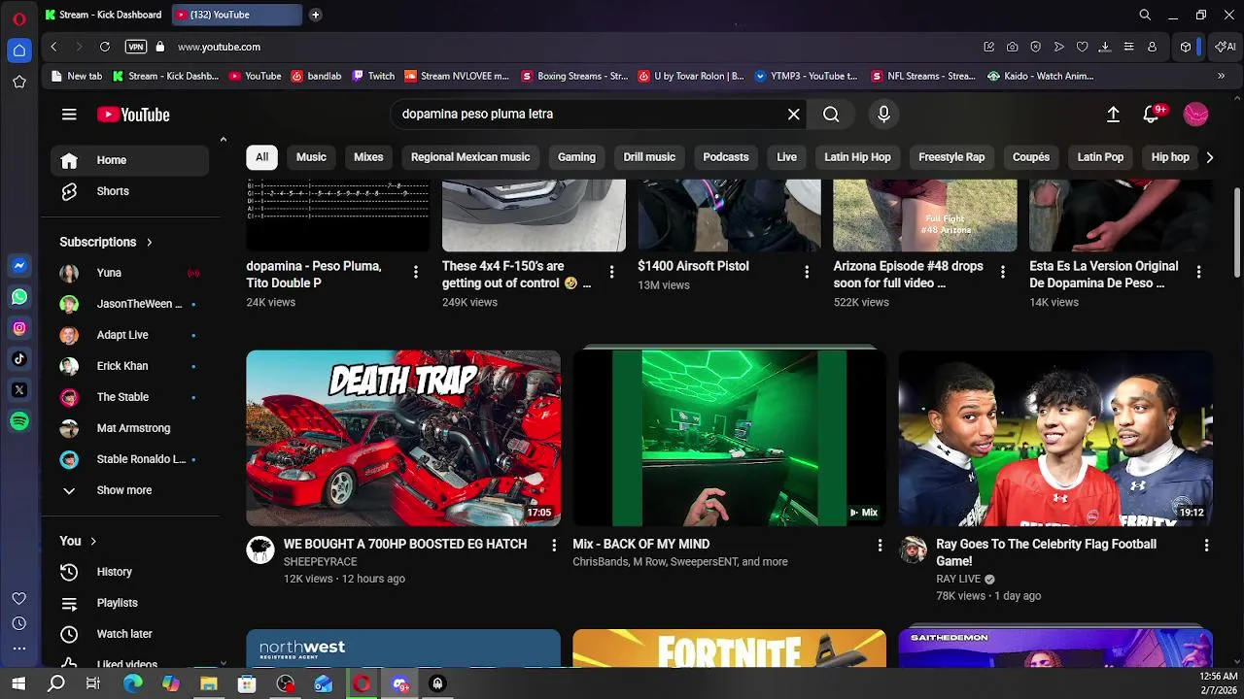
Task: Open the Opera sidebar Messenger icon
Action: [x=19, y=265]
